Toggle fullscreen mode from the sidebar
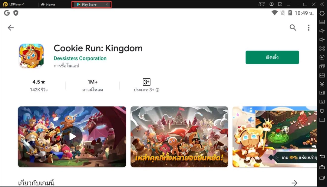The image size is (327, 187). coord(322,48)
